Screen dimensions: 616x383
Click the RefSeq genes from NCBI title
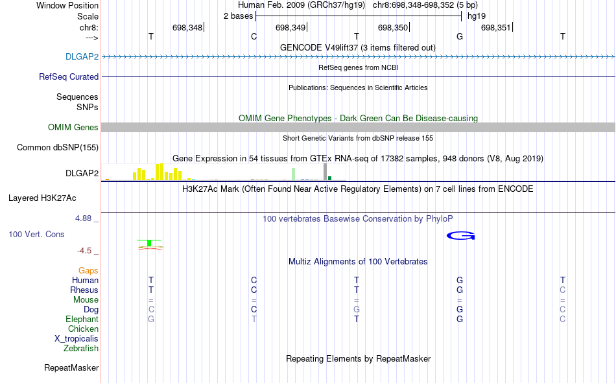click(358, 67)
